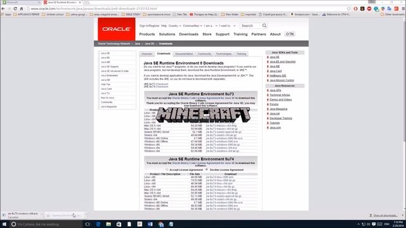Open the APPLIANCE REPAIR bookmark folder
The width and height of the screenshot is (406, 228).
click(x=27, y=15)
